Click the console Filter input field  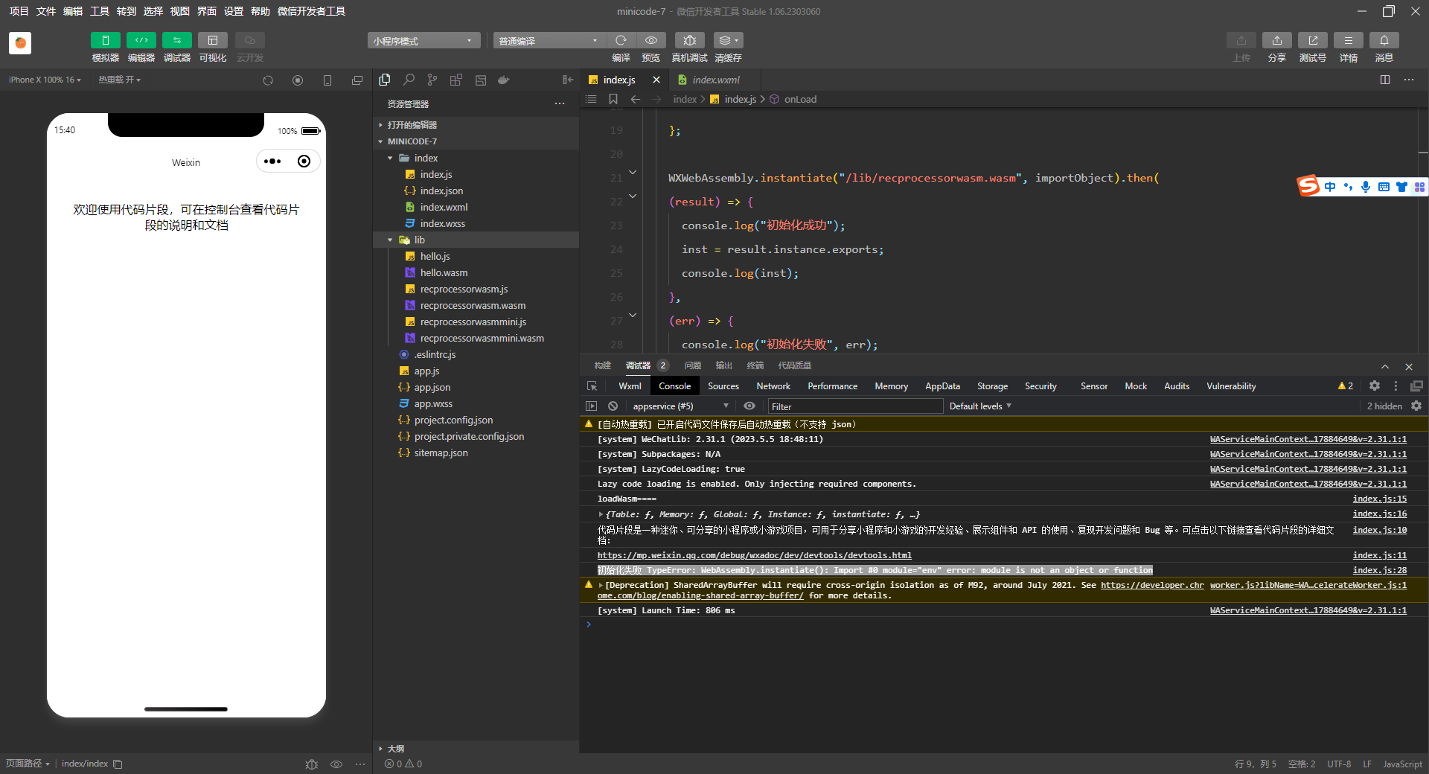pyautogui.click(x=854, y=406)
